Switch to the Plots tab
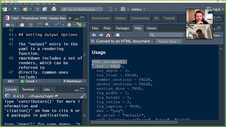 [x=107, y=28]
